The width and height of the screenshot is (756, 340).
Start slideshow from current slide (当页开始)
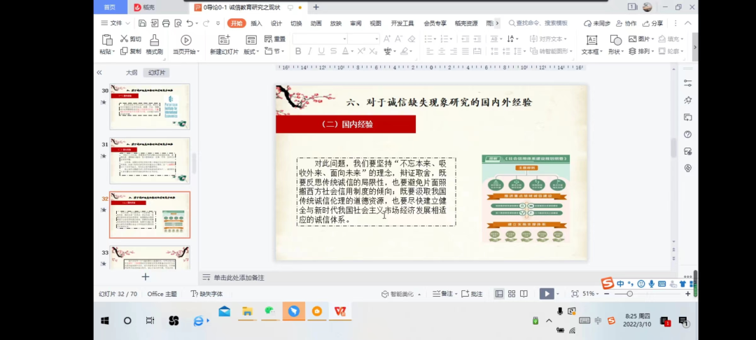click(185, 40)
